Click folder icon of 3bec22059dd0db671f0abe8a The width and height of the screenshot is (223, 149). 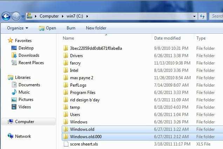pyautogui.click(x=66, y=48)
